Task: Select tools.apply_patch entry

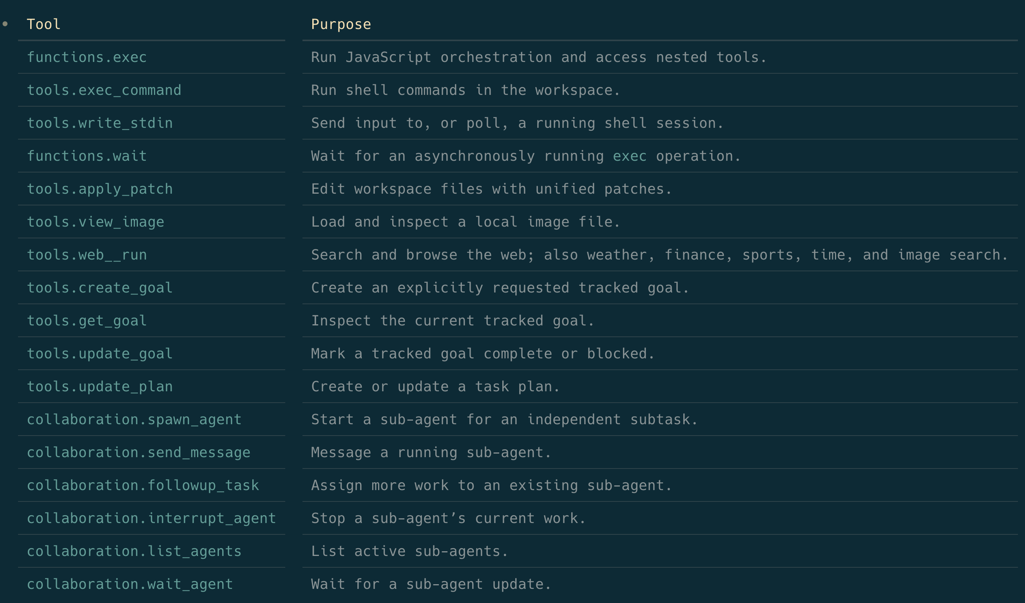Action: click(100, 189)
